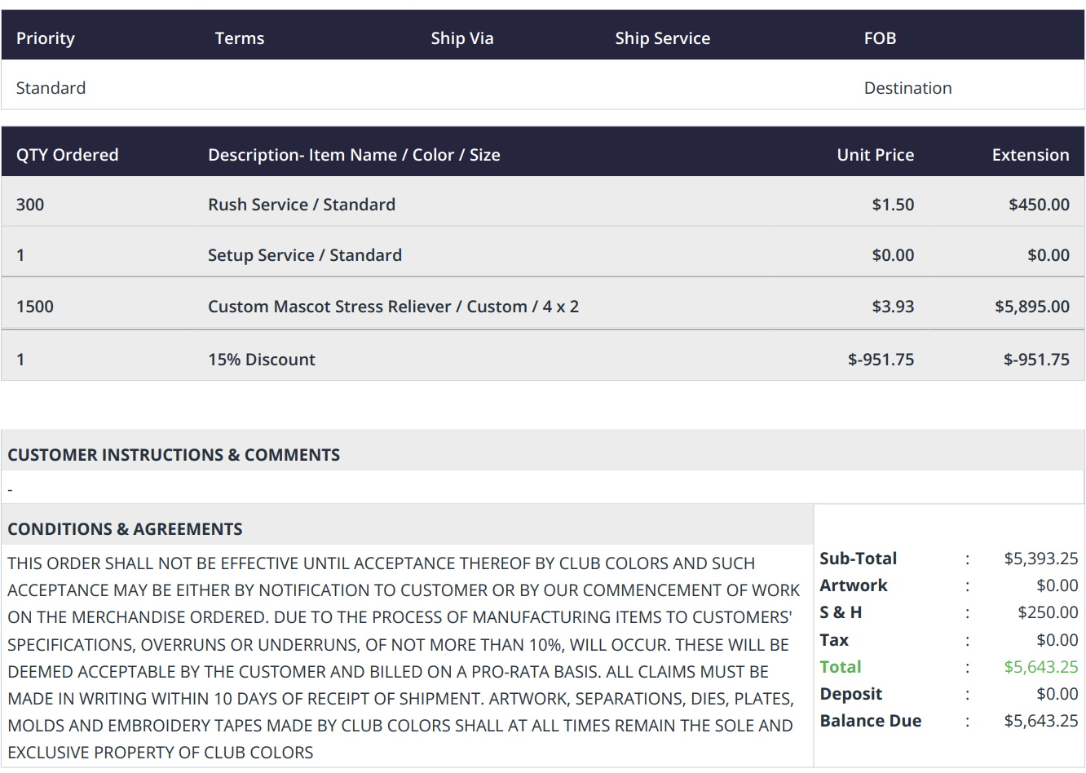Image resolution: width=1086 pixels, height=773 pixels.
Task: Click the Deposit $0.00 value
Action: tap(1057, 694)
